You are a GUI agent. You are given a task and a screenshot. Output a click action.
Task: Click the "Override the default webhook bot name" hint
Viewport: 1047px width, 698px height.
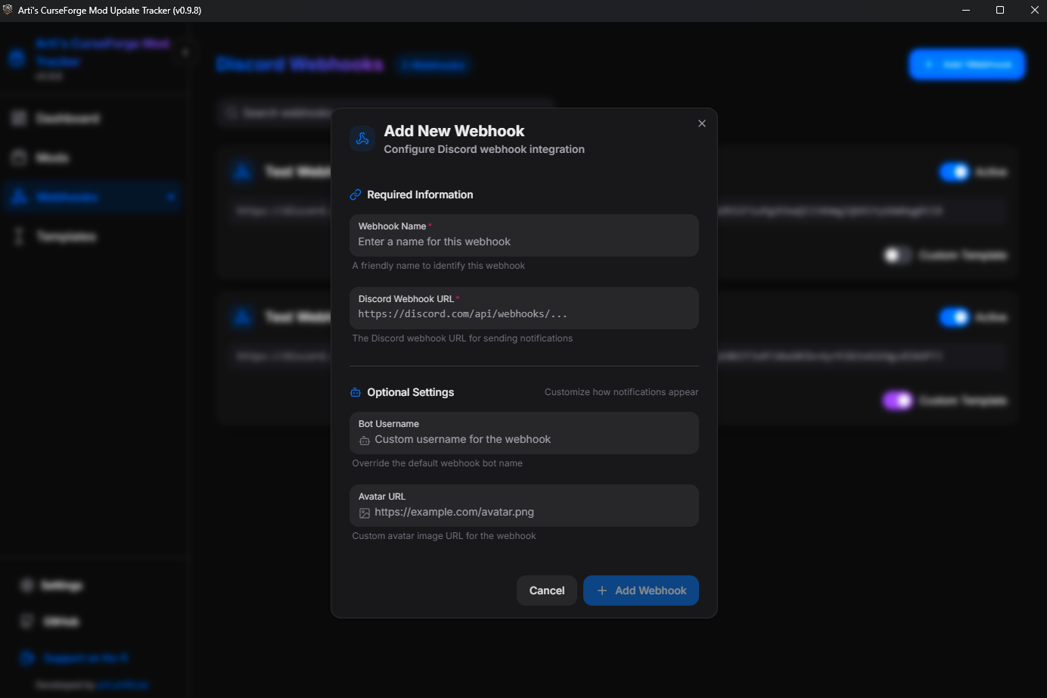click(x=437, y=463)
